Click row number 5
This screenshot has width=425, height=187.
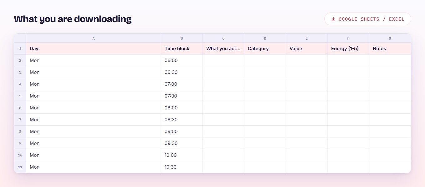point(20,96)
